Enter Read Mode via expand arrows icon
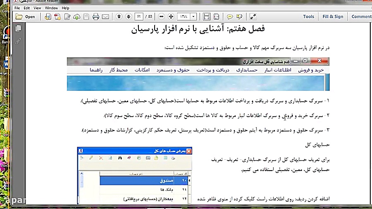 (x=253, y=17)
